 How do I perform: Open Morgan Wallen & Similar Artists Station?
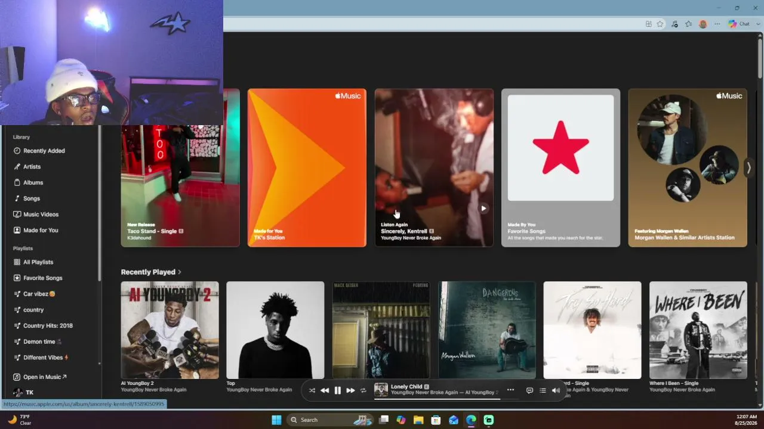tap(688, 168)
